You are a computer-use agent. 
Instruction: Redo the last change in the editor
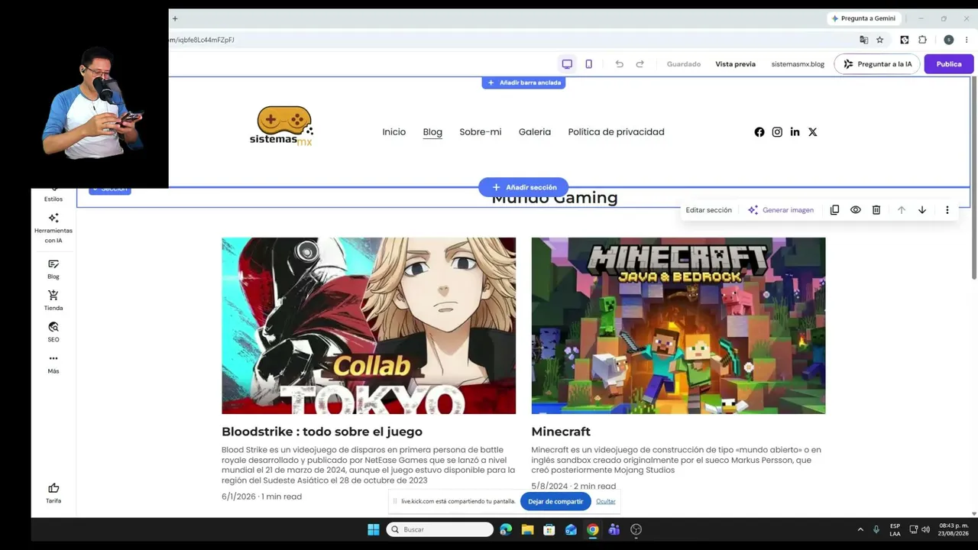point(640,64)
